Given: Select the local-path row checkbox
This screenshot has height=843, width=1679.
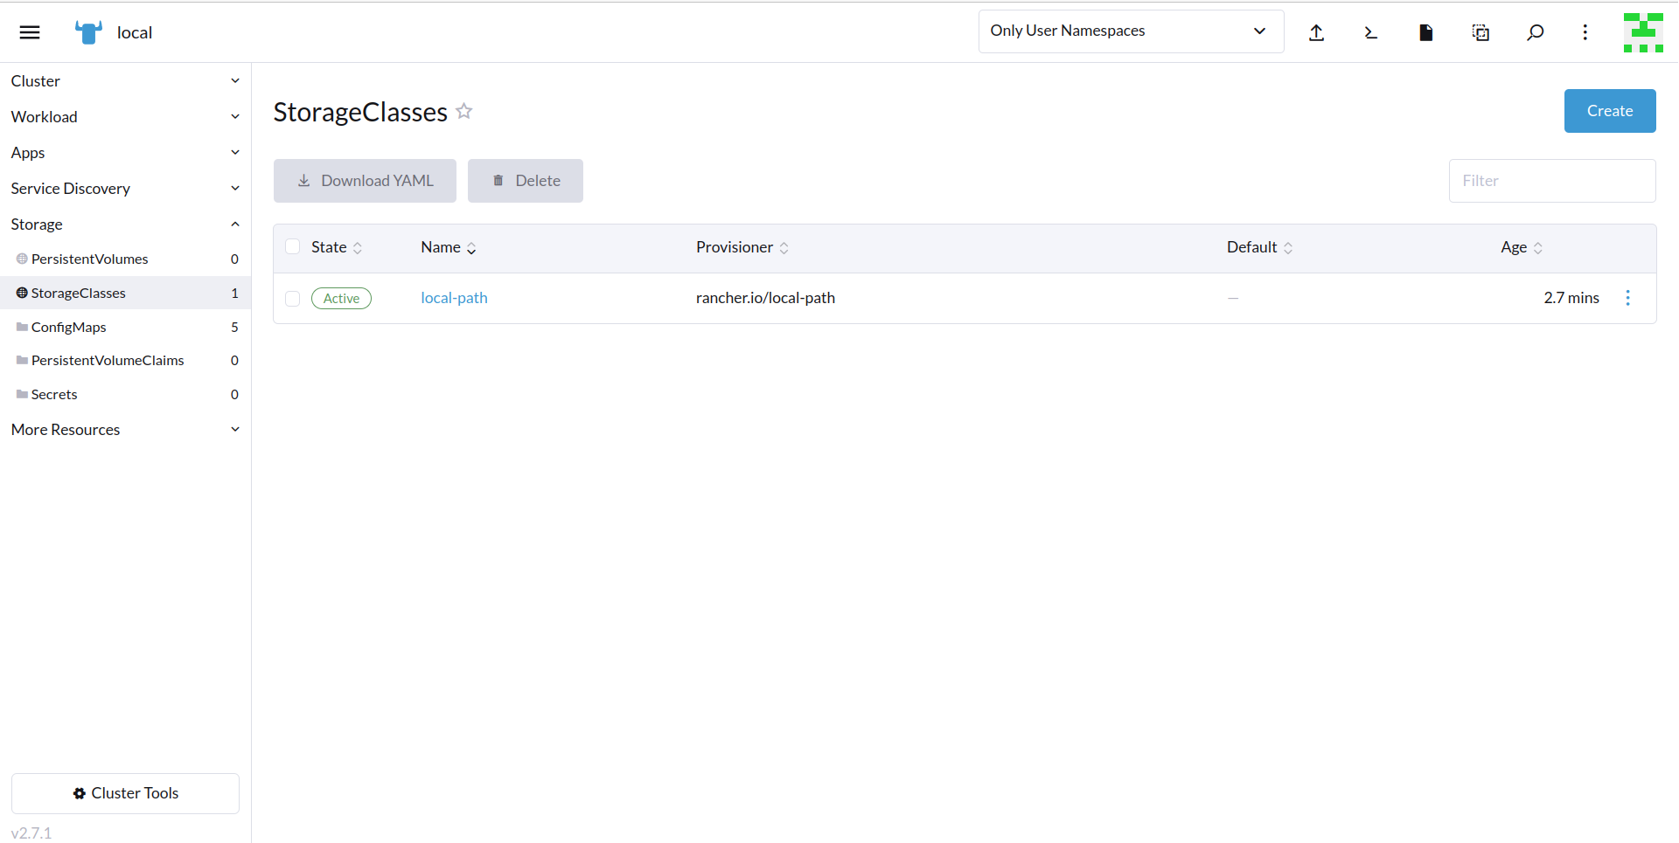Looking at the screenshot, I should (293, 299).
